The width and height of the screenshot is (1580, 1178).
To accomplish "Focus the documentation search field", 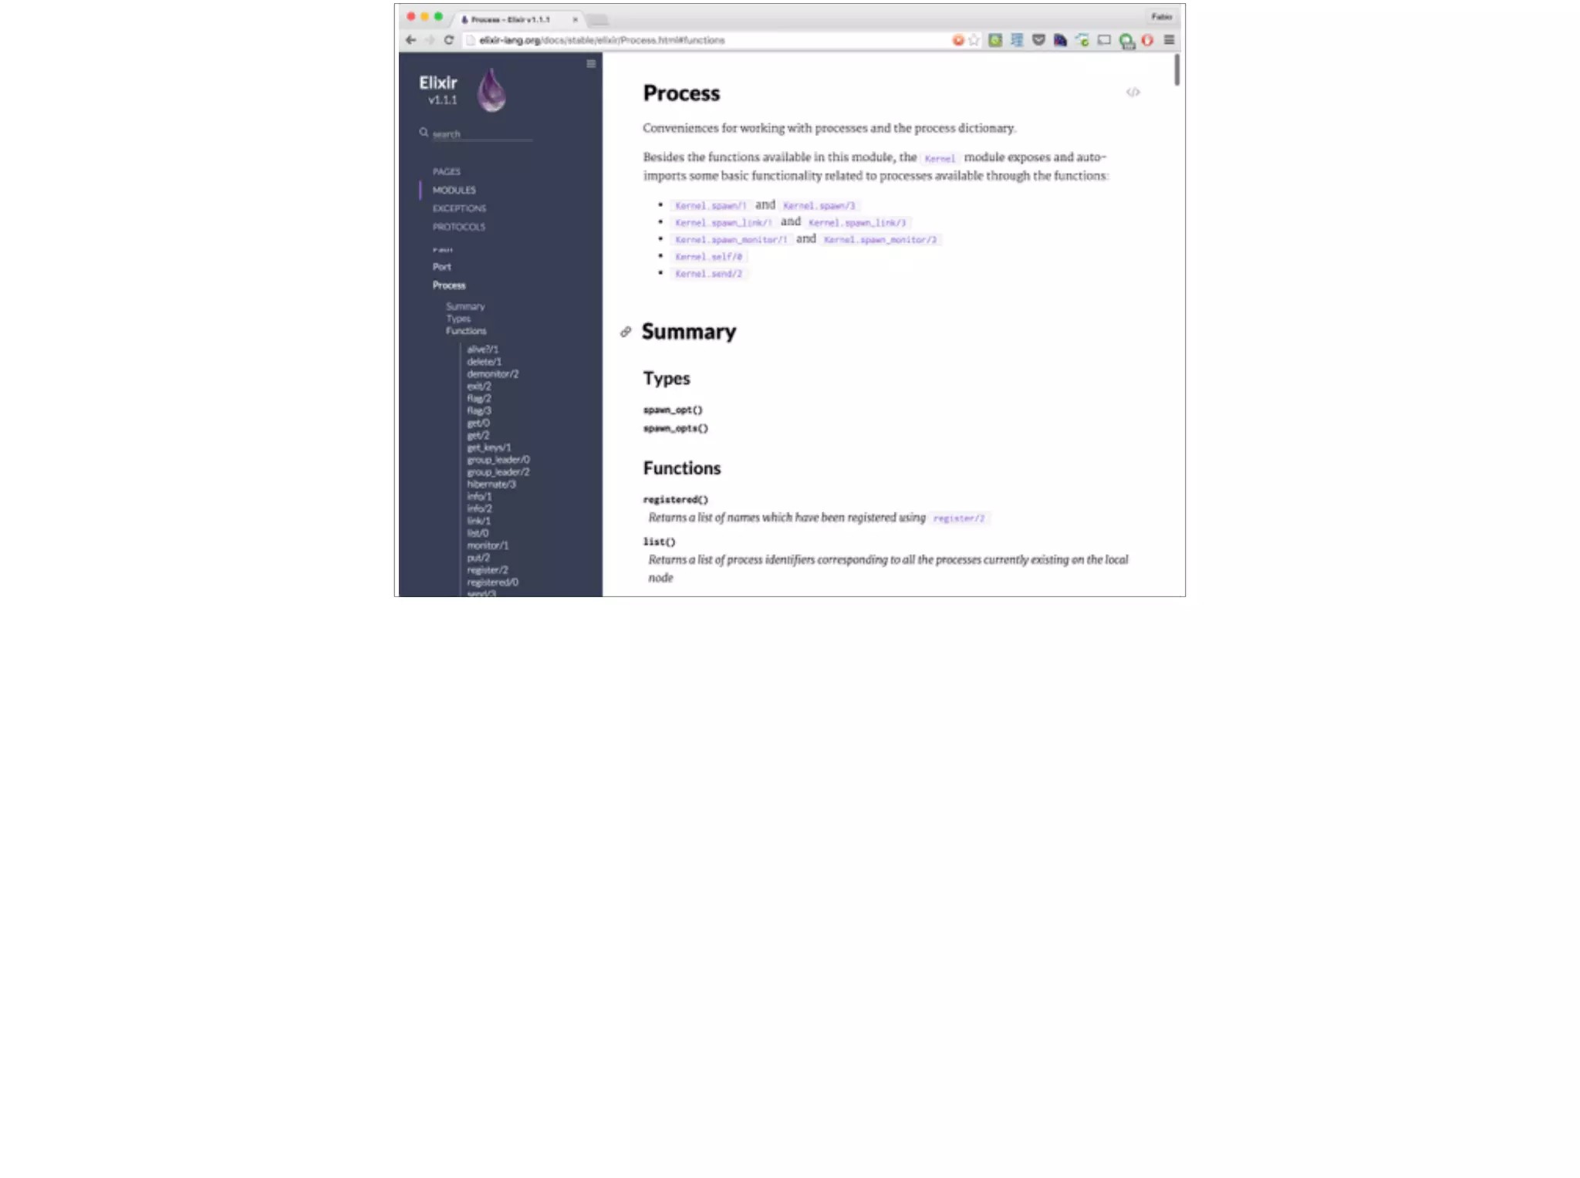I will (481, 134).
